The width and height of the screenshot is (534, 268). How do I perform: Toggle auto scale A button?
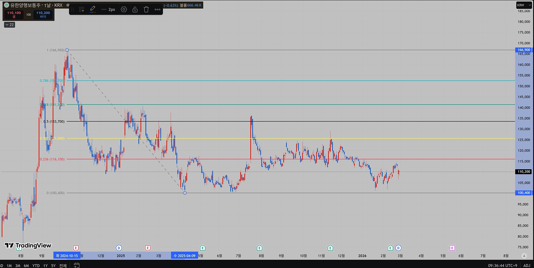click(524, 256)
